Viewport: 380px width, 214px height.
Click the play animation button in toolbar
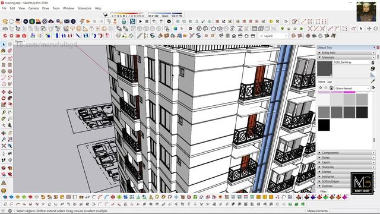140,21
